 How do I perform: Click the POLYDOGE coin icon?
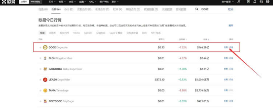(x=45, y=101)
